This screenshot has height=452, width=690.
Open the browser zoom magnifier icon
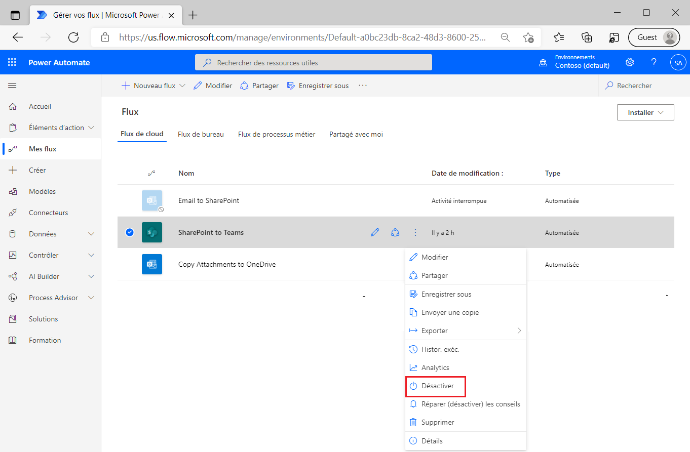pyautogui.click(x=505, y=37)
